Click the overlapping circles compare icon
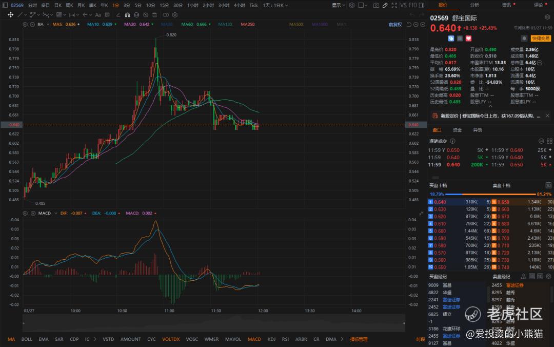554x347 pixels. [166, 15]
